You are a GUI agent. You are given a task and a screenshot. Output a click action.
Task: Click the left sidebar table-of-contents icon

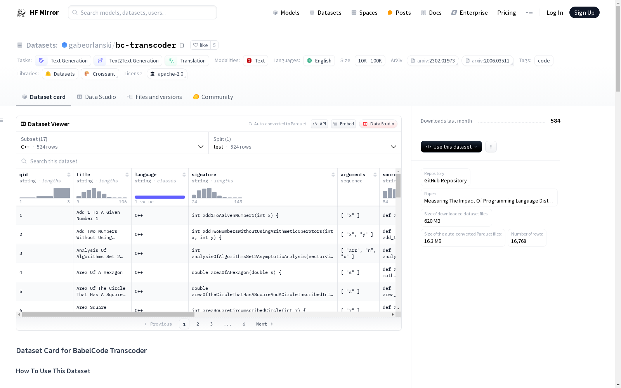click(x=2, y=120)
